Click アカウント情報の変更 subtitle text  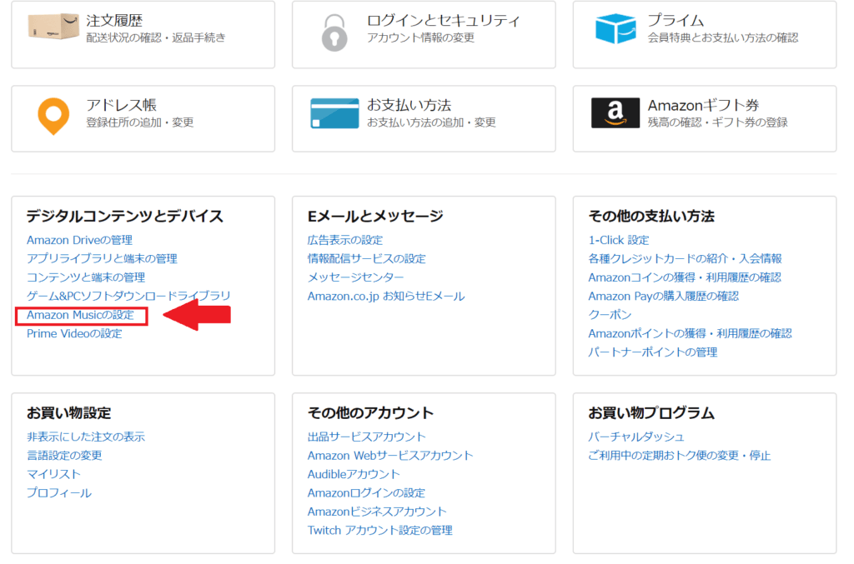coord(420,37)
